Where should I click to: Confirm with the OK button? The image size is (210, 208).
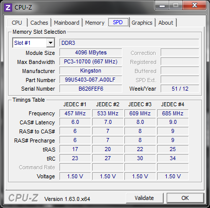click(185, 198)
